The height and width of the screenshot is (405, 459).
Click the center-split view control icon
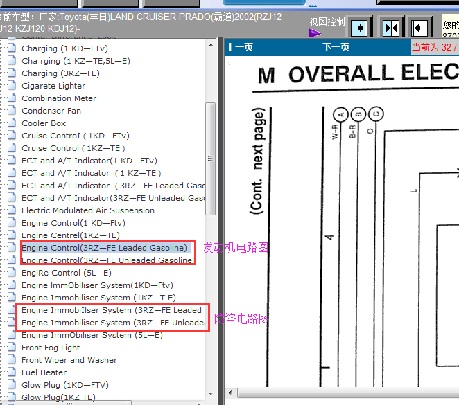(391, 28)
